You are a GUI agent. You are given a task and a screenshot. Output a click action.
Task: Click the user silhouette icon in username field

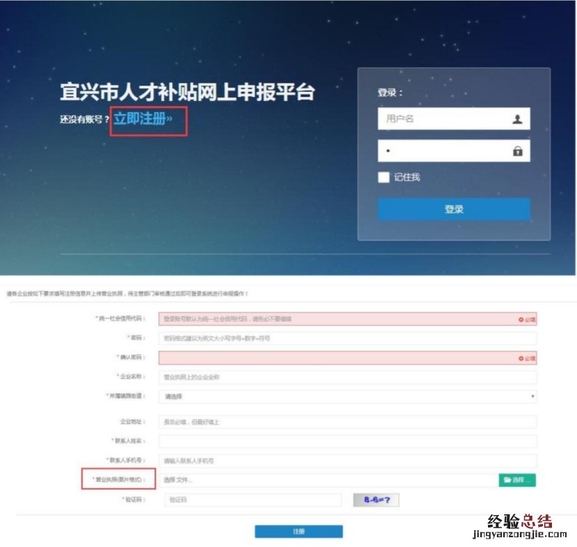point(517,119)
